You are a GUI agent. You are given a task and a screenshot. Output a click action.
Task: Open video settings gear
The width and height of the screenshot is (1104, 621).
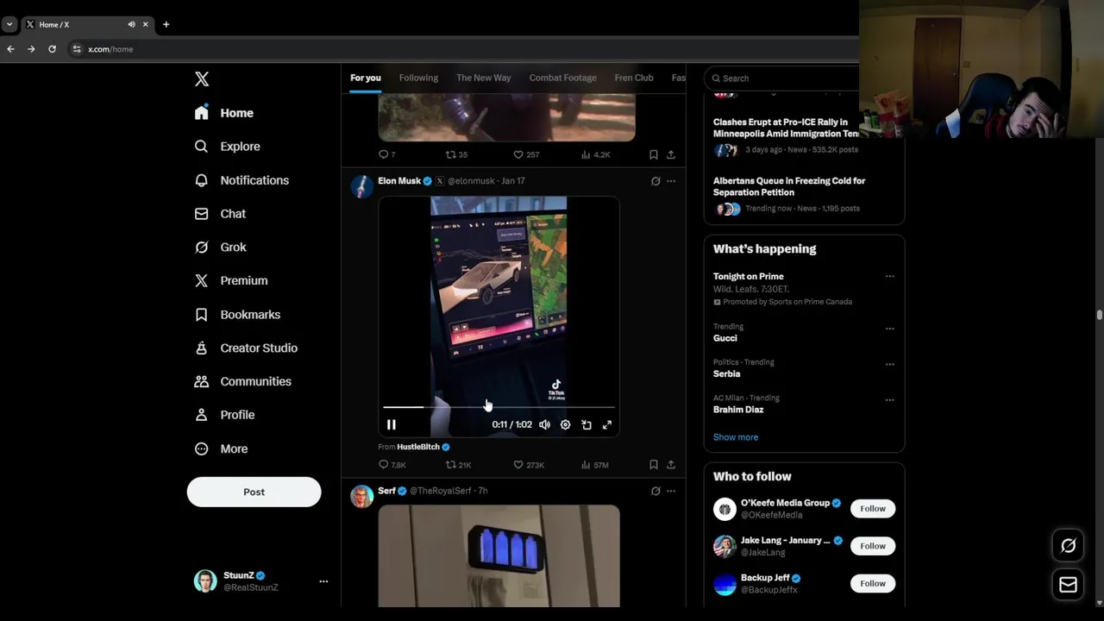click(x=565, y=424)
